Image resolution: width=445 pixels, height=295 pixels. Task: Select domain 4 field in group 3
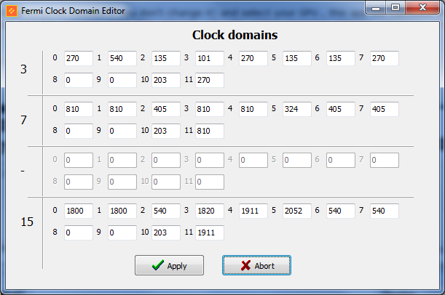[253, 58]
